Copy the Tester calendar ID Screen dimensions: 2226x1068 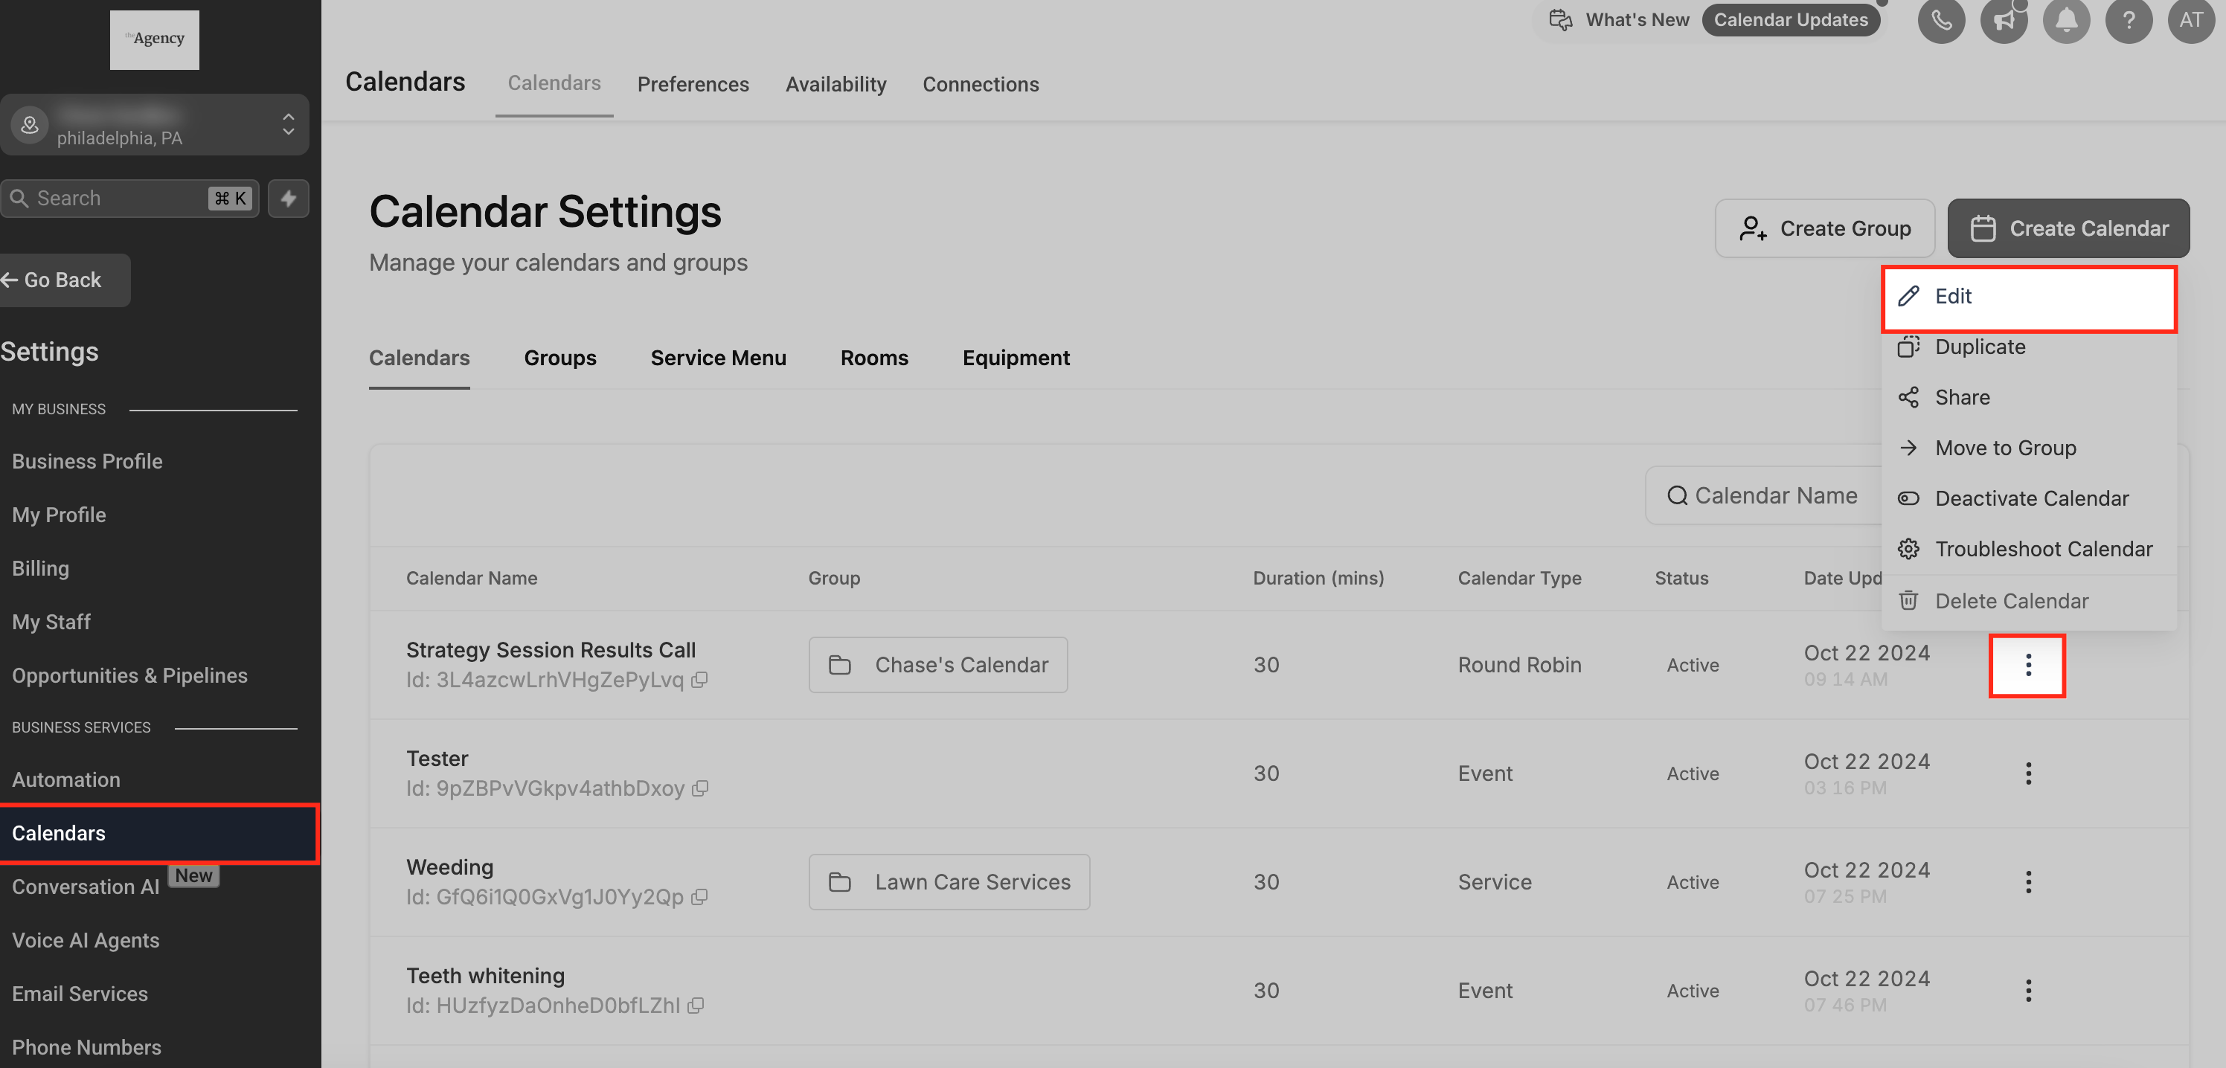click(701, 788)
